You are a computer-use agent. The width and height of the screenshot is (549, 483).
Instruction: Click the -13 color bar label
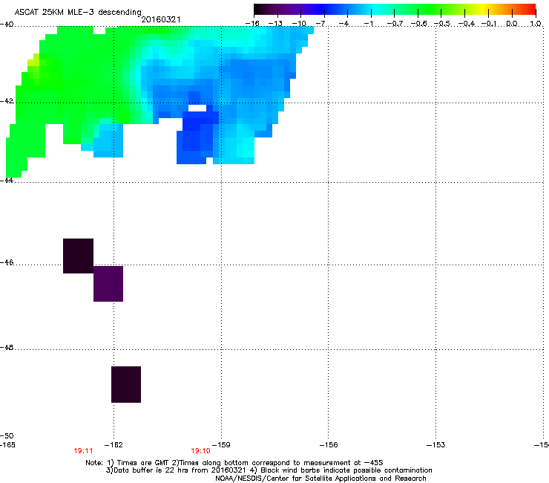coord(275,24)
